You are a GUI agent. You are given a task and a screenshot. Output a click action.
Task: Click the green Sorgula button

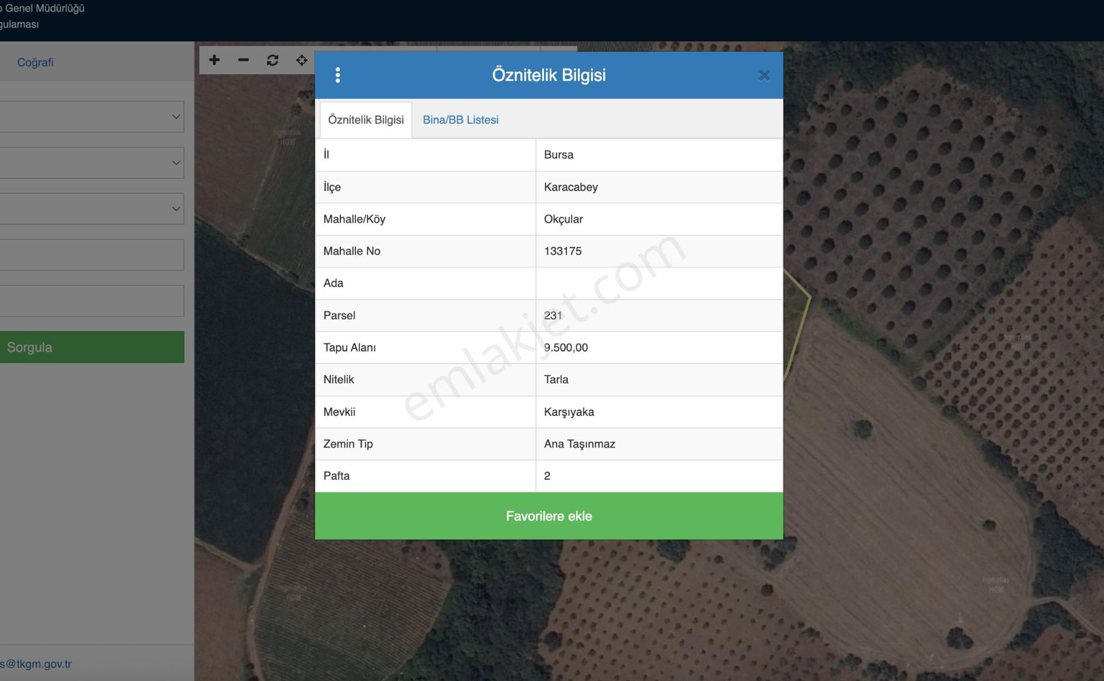pyautogui.click(x=92, y=347)
